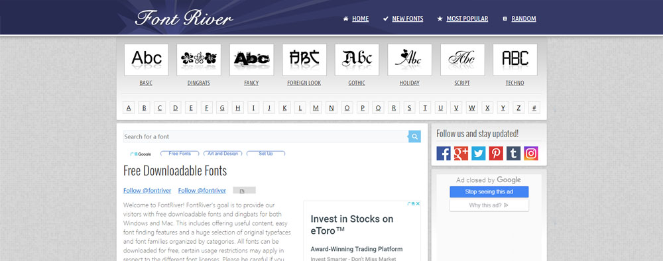663x261 pixels.
Task: Browse fonts starting with letter S
Action: click(409, 108)
